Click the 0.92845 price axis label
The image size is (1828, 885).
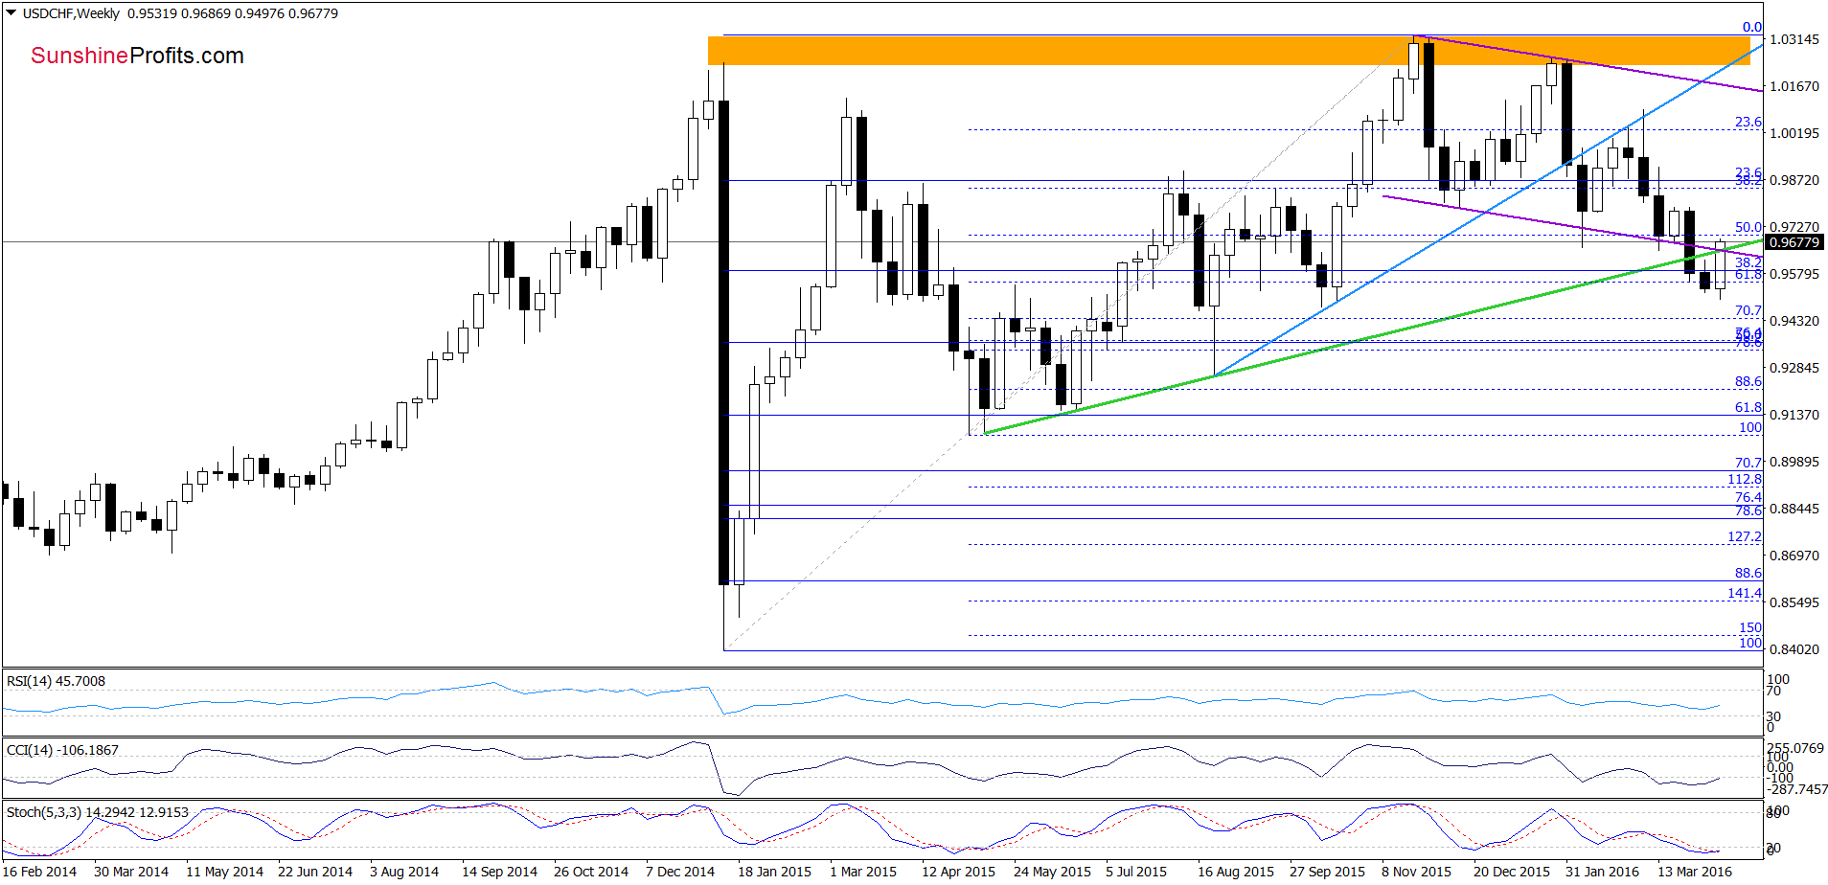1794,368
